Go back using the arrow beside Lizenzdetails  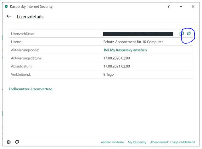[9, 16]
